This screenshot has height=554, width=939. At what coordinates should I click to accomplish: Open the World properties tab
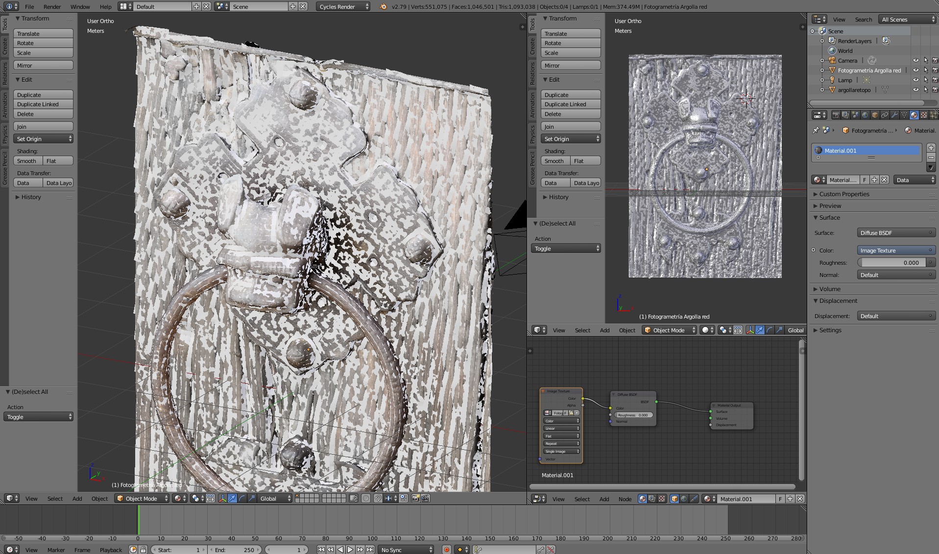865,115
